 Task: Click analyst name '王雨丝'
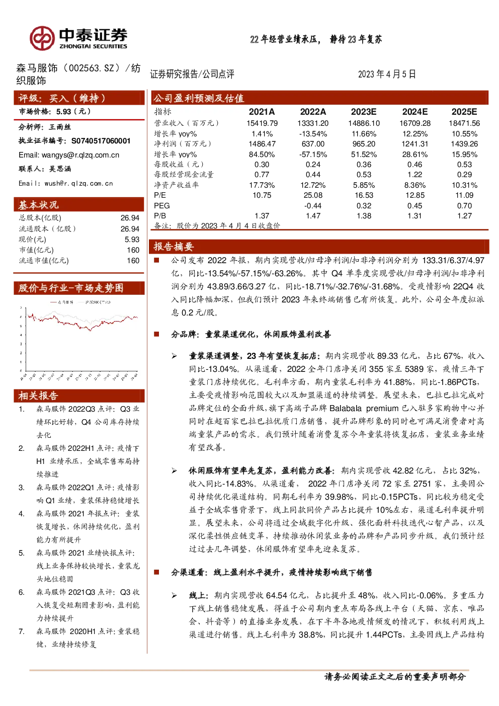coord(60,127)
